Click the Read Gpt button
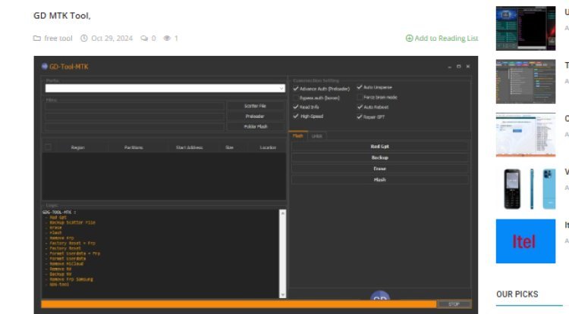 tap(379, 147)
